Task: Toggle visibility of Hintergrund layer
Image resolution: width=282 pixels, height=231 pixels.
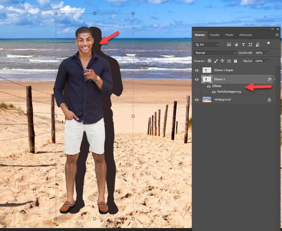Action: coord(196,100)
